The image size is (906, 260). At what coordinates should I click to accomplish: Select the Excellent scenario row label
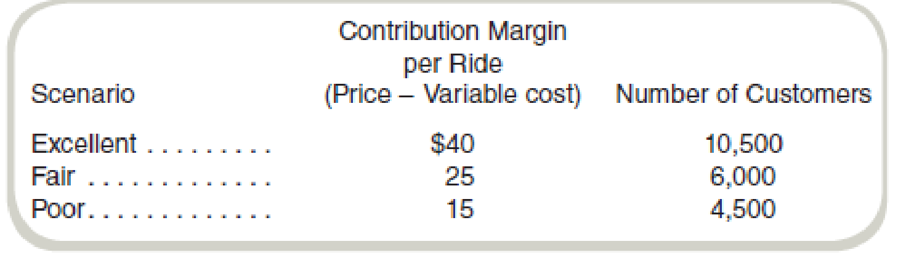click(x=84, y=144)
